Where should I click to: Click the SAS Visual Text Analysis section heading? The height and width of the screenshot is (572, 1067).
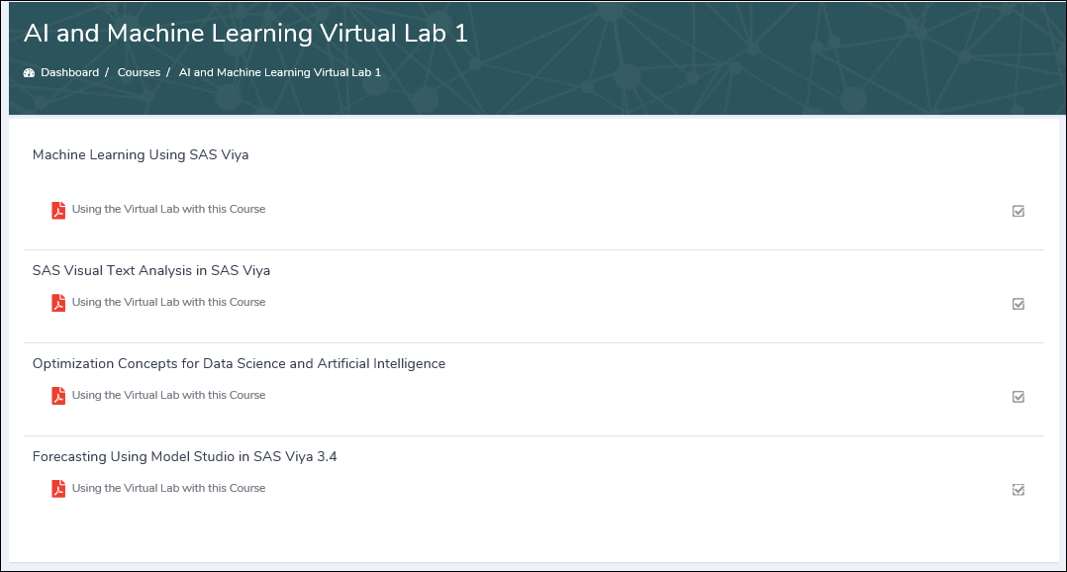click(151, 270)
